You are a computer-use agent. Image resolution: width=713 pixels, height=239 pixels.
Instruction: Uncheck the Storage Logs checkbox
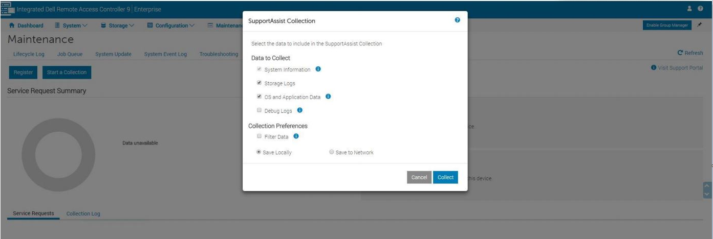click(260, 83)
